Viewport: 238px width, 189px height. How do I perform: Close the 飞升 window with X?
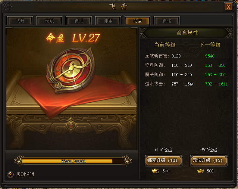pos(228,7)
